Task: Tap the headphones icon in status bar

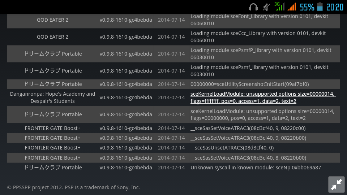Action: click(253, 7)
